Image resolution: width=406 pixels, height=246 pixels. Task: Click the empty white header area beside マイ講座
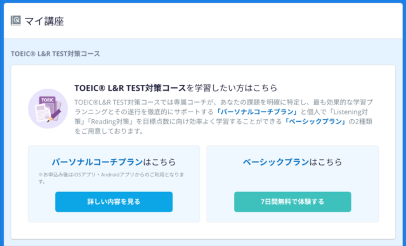233,21
